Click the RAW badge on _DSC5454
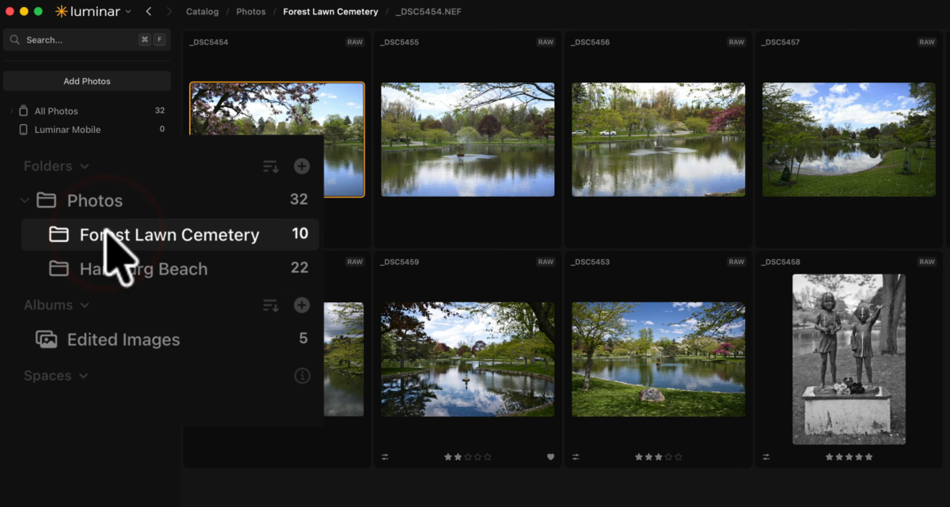950x507 pixels. tap(355, 42)
